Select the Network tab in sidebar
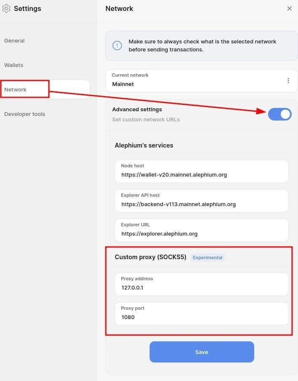The image size is (298, 381). click(16, 90)
